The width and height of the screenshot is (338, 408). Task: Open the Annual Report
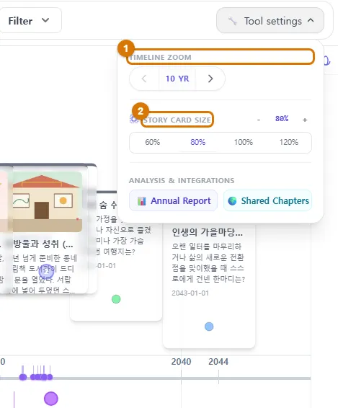tap(173, 200)
